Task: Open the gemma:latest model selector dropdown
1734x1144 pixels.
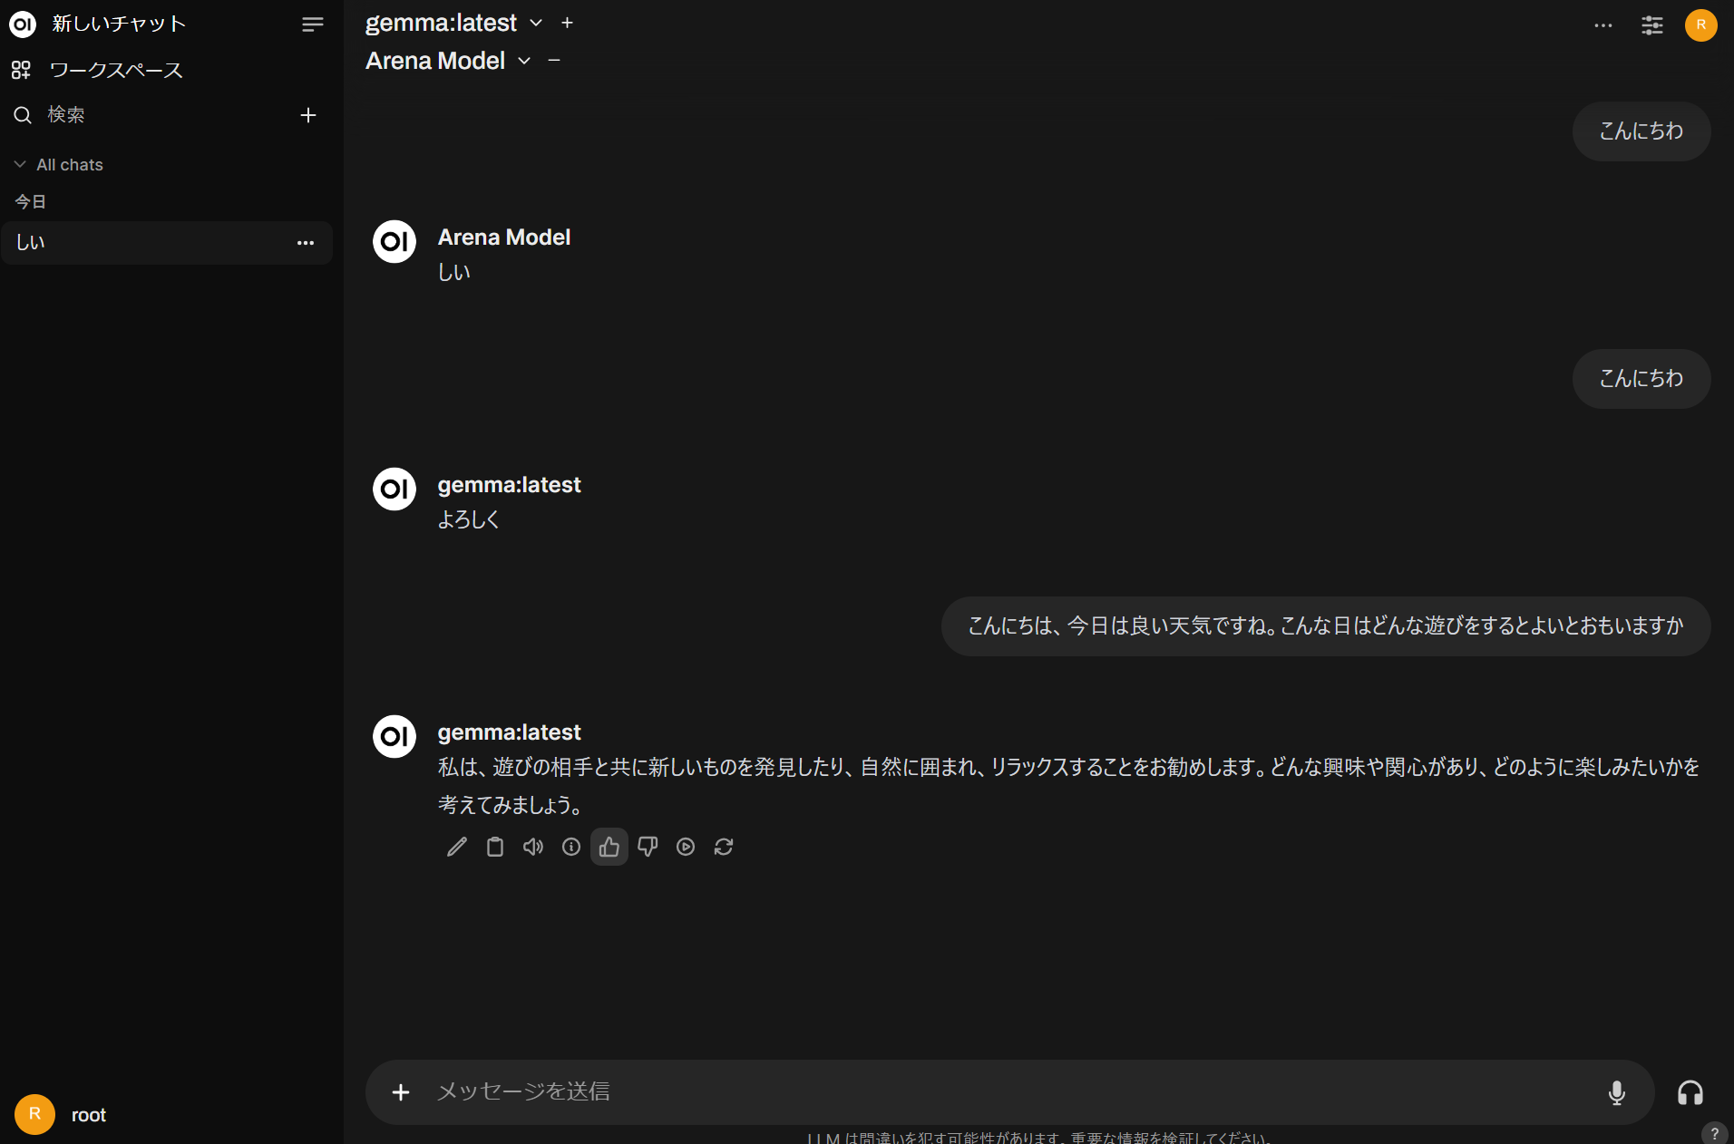Action: [x=536, y=23]
